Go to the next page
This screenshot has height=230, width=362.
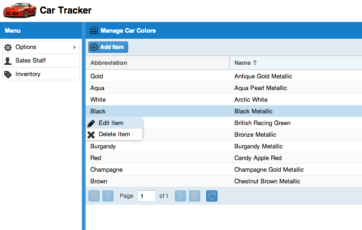click(x=181, y=196)
